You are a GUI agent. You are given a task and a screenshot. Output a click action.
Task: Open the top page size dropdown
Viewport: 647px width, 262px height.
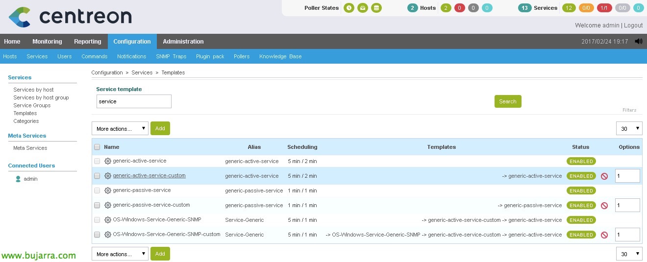coord(629,129)
